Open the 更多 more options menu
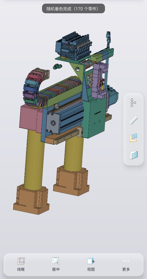Viewport: 147px width, 279px height. point(126,265)
